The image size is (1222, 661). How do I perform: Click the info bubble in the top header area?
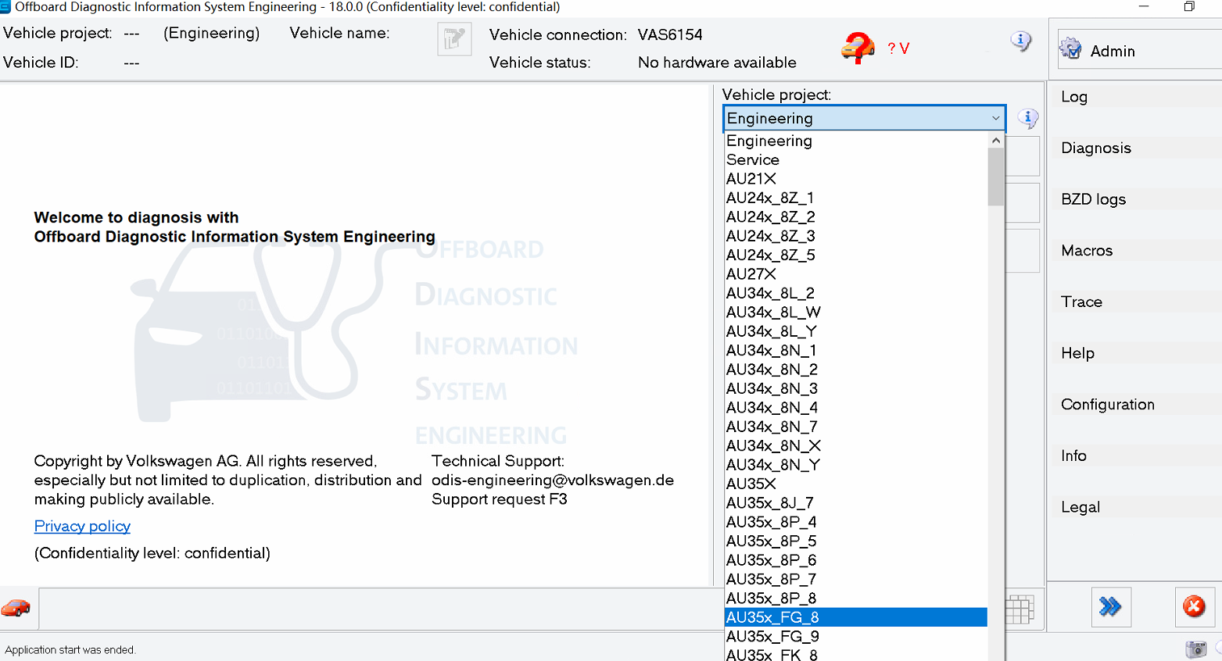click(1021, 41)
